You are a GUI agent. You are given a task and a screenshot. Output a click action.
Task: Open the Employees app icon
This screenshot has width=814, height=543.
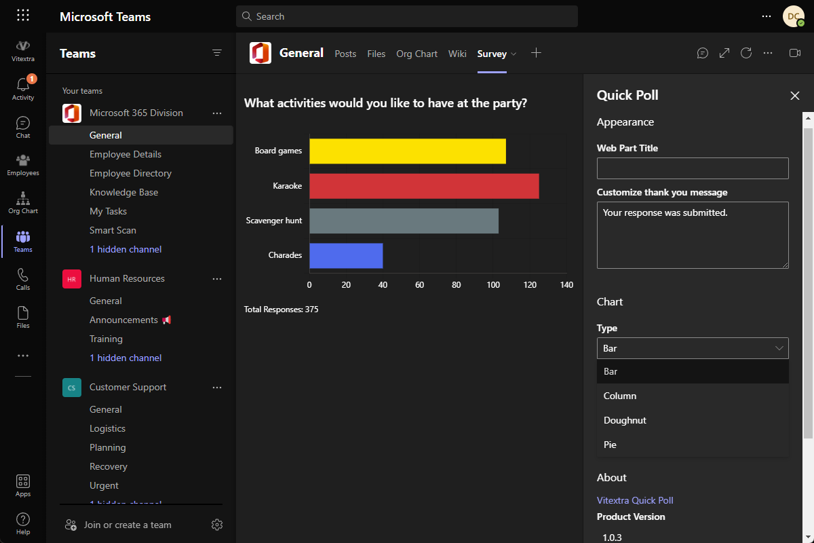coord(23,165)
